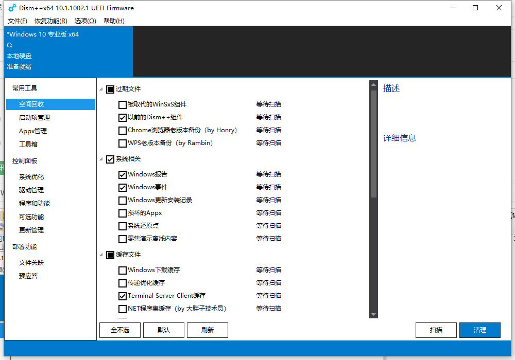This screenshot has height=360, width=515.
Task: Open 工具箱 in the sidebar
Action: 28,145
